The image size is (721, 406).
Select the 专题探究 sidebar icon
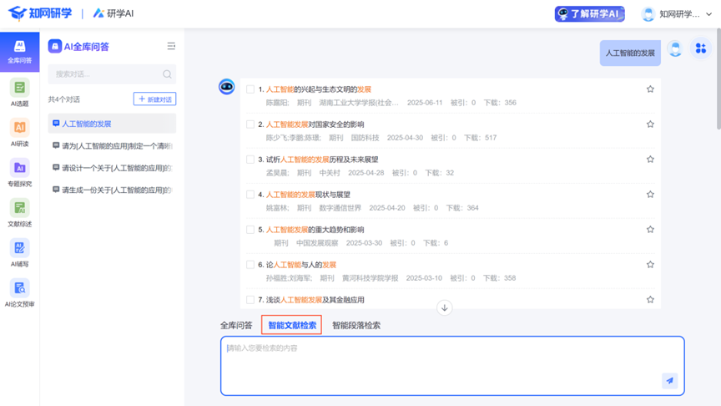pyautogui.click(x=19, y=172)
